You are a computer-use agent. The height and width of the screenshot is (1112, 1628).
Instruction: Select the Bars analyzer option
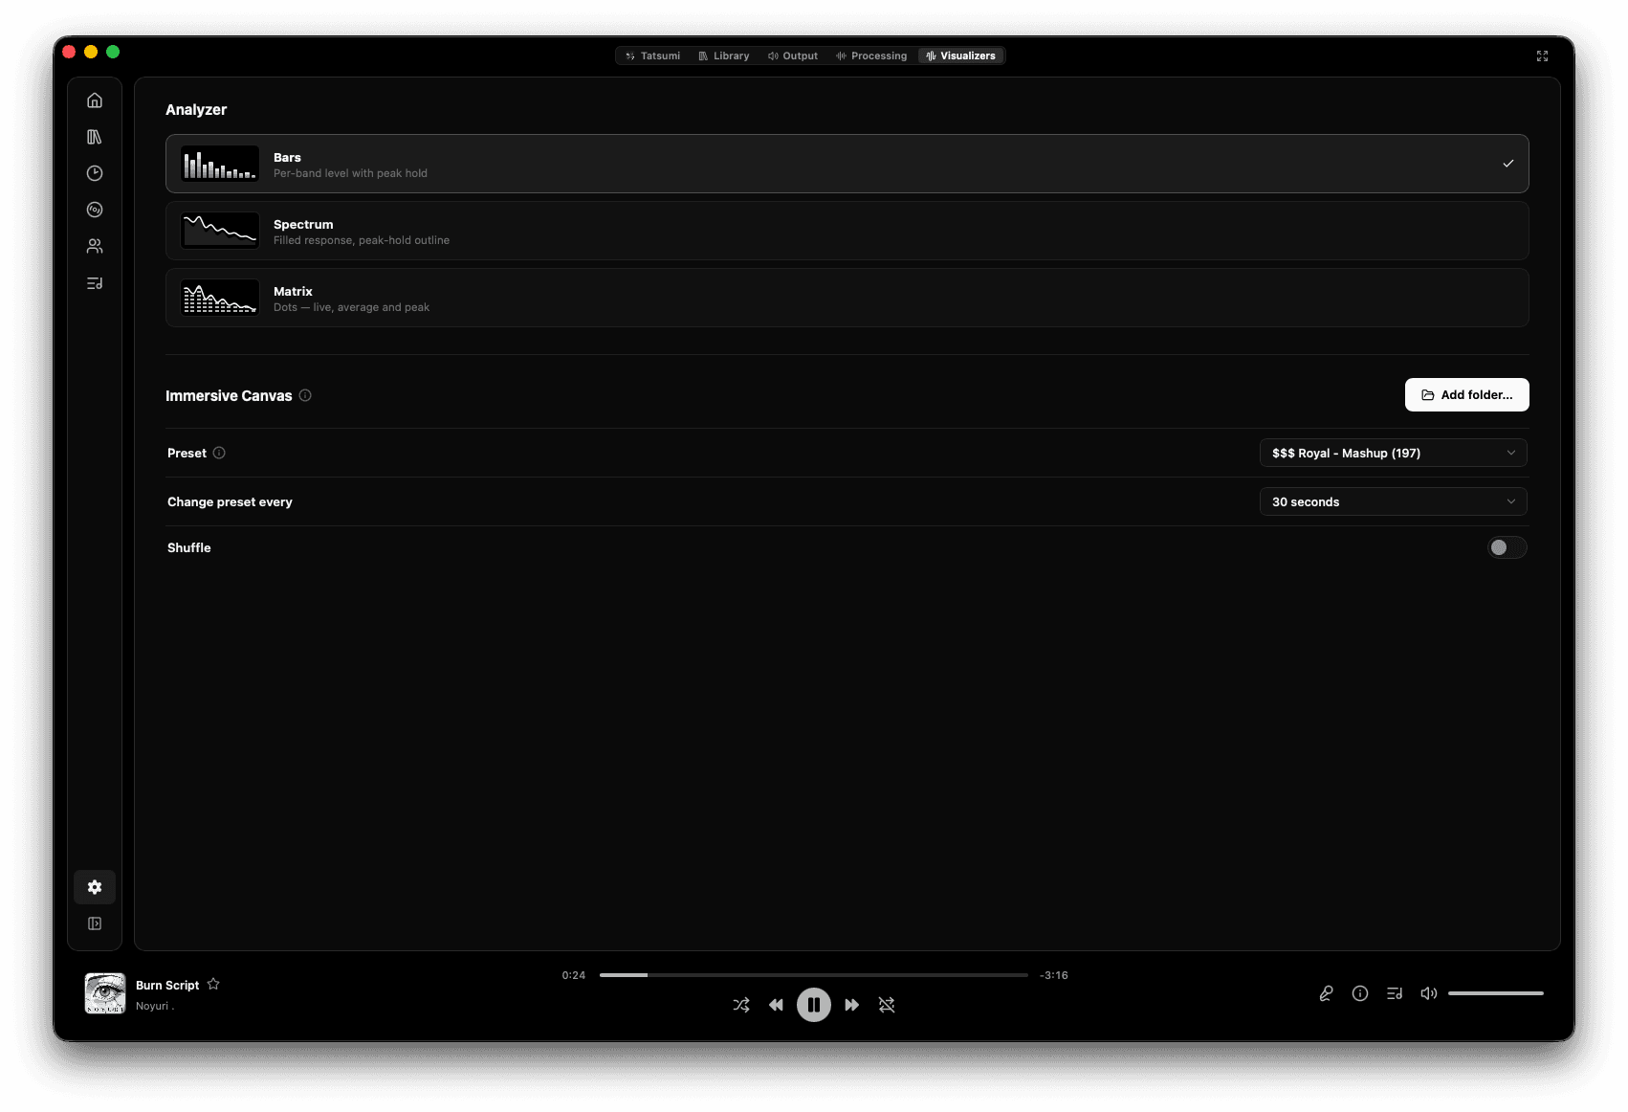(x=847, y=164)
